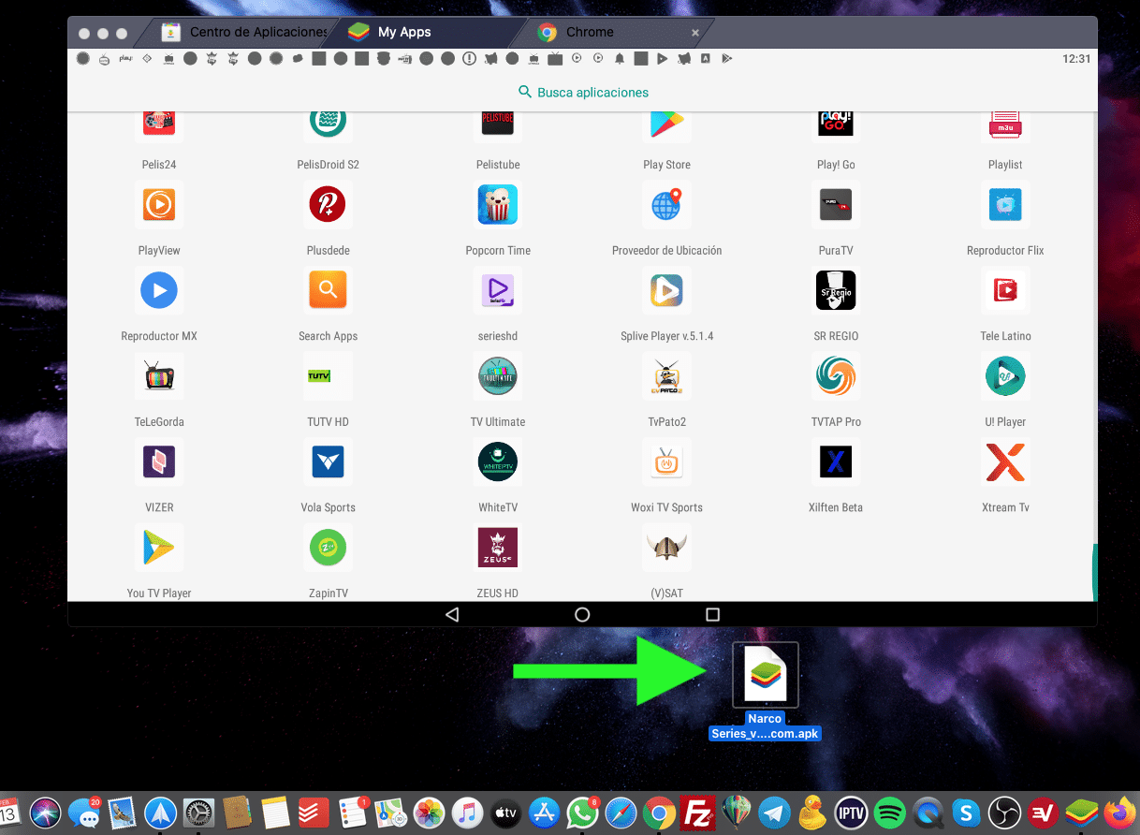Close the Chrome tab
The image size is (1140, 835).
(x=694, y=33)
